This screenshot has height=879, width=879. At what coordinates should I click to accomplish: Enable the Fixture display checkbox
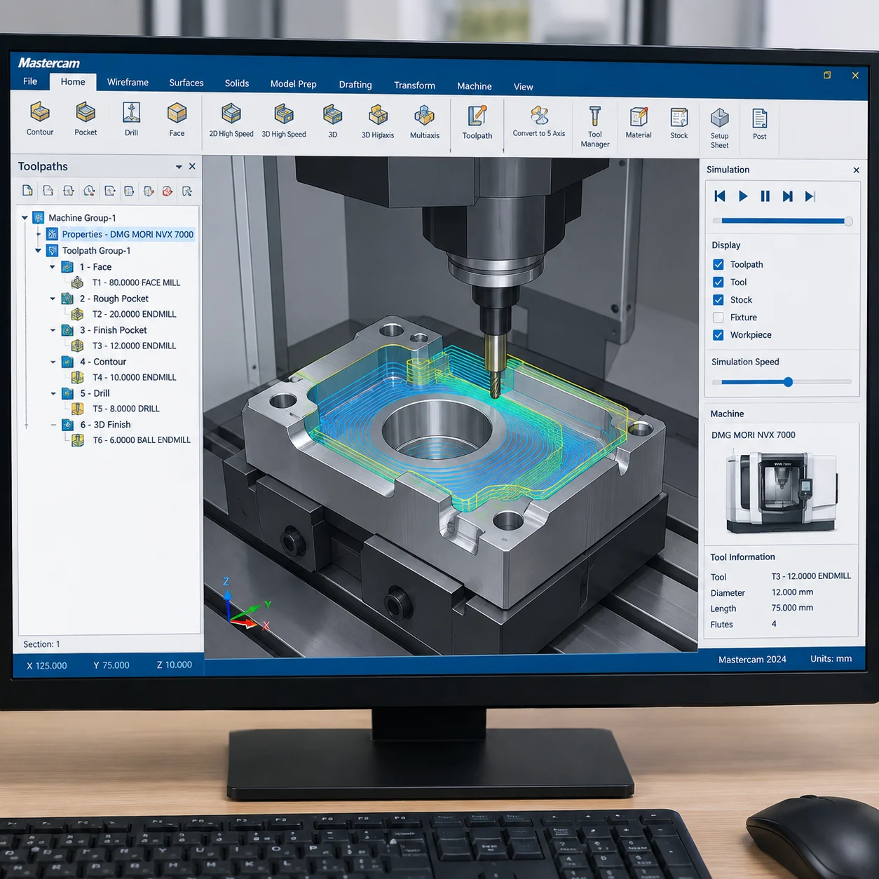pos(718,318)
